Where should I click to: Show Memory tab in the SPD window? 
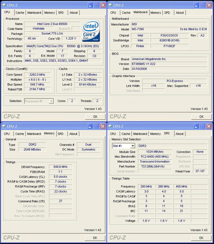pyautogui.click(x=155, y=134)
